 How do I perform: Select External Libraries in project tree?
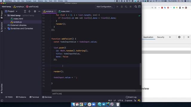19,25
